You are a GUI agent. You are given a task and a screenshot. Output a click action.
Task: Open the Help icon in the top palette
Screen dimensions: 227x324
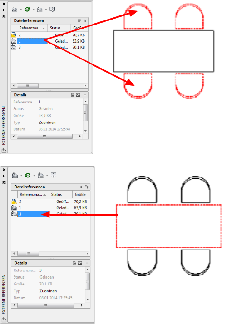coord(52,9)
